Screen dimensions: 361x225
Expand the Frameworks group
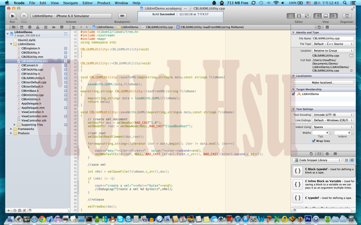(11, 129)
